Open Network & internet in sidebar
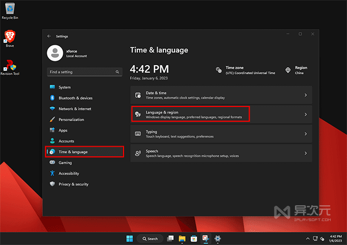Viewport: 347px width, 245px height. [x=75, y=108]
